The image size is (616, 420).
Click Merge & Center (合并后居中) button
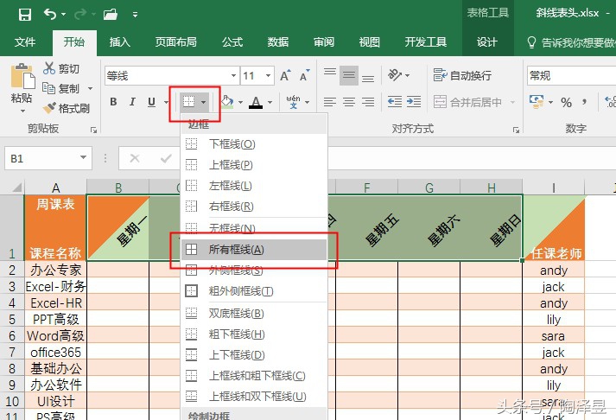click(x=467, y=103)
